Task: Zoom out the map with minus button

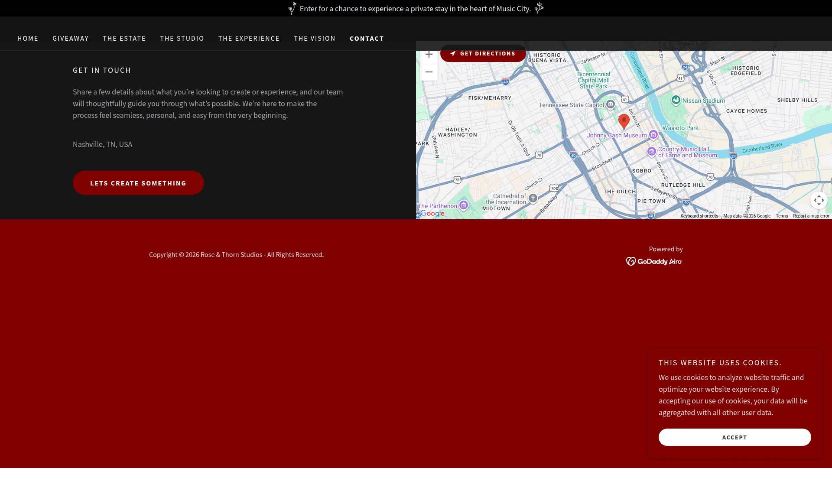Action: 429,72
